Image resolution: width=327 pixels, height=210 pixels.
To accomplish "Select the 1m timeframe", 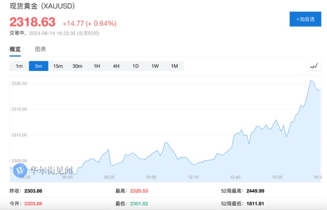I will click(19, 66).
